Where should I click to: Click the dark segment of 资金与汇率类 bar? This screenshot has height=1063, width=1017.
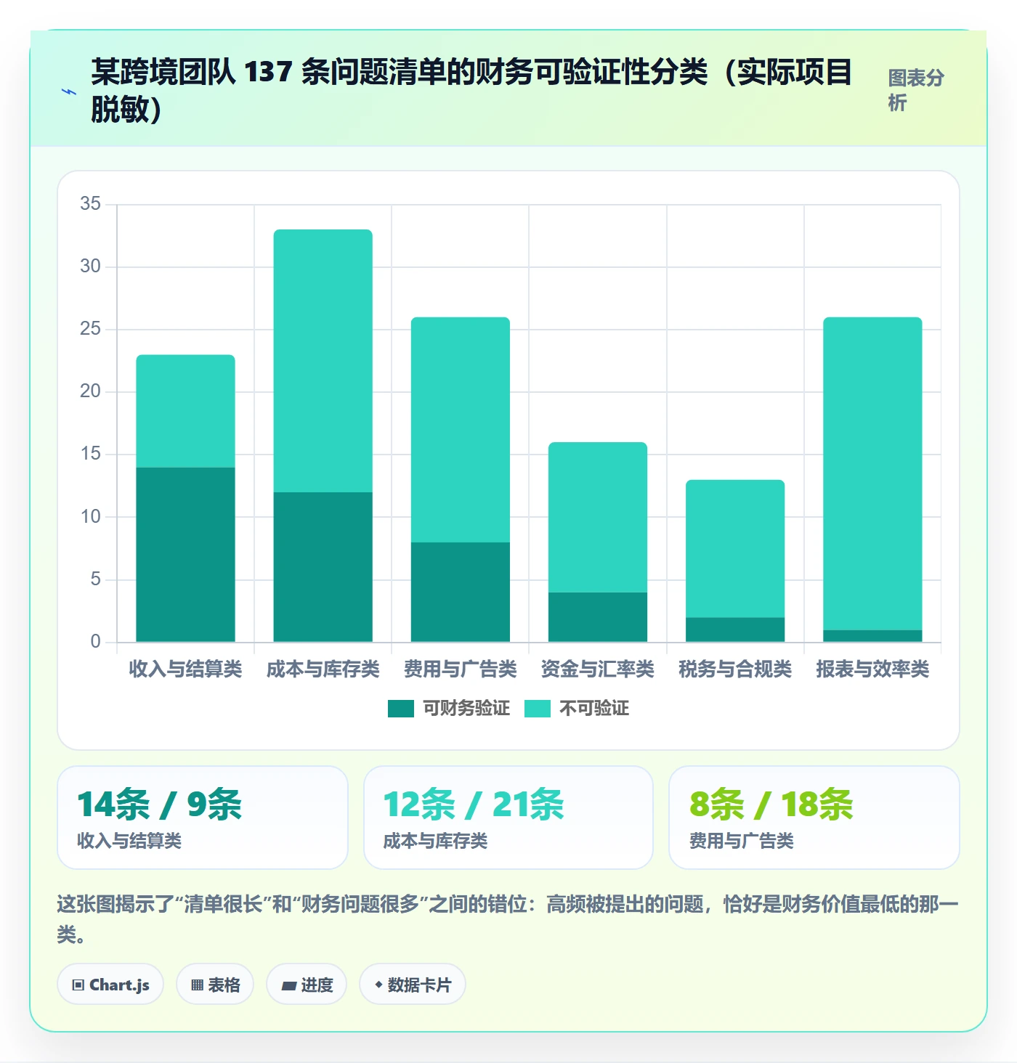(598, 617)
